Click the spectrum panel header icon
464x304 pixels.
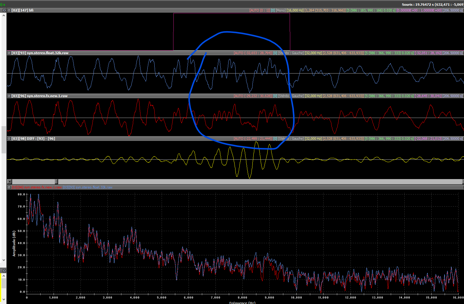coord(9,187)
